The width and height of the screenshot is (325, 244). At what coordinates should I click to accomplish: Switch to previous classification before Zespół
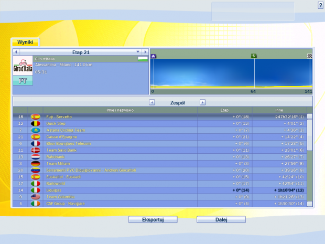(152, 102)
